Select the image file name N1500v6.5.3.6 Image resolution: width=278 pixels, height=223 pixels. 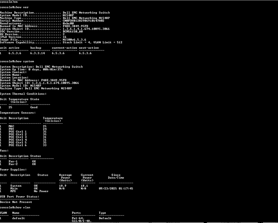coord(75,40)
